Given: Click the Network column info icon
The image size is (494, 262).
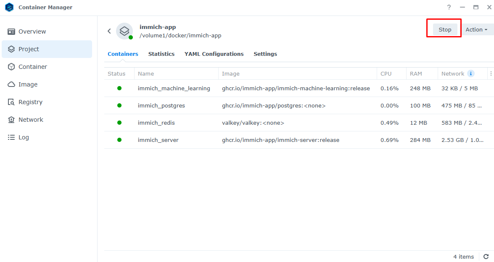Looking at the screenshot, I should [471, 73].
